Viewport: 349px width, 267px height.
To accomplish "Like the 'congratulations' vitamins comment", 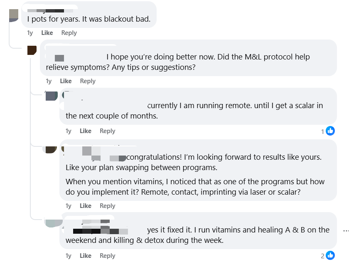I will [x=86, y=206].
